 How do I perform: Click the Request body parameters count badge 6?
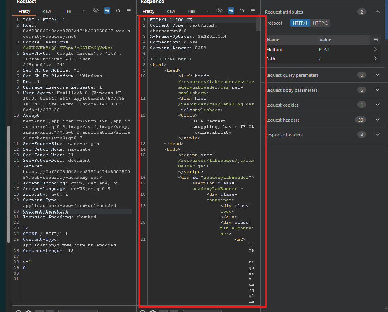point(362,90)
